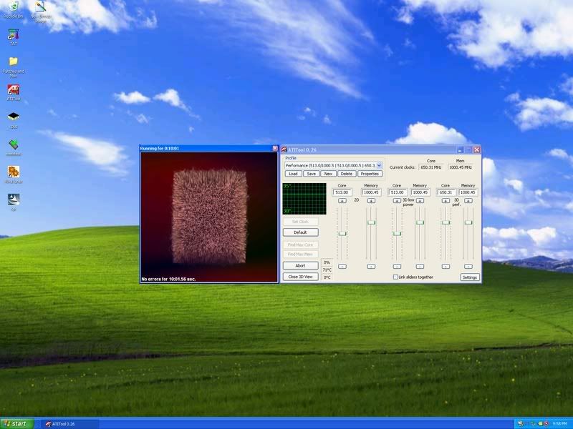
Task: Click Close 3D View button
Action: click(300, 277)
